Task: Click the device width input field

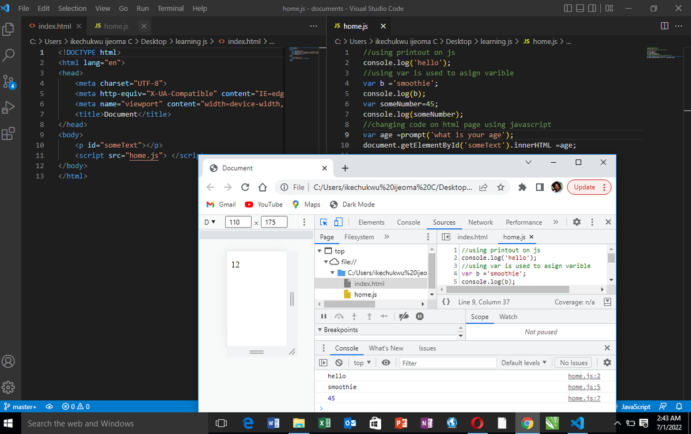Action: coord(238,222)
